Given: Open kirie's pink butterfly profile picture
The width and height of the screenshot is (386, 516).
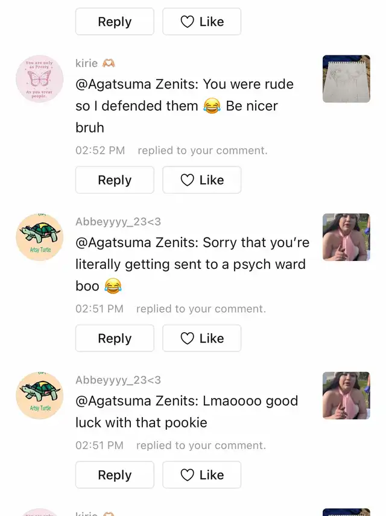Looking at the screenshot, I should [x=39, y=79].
